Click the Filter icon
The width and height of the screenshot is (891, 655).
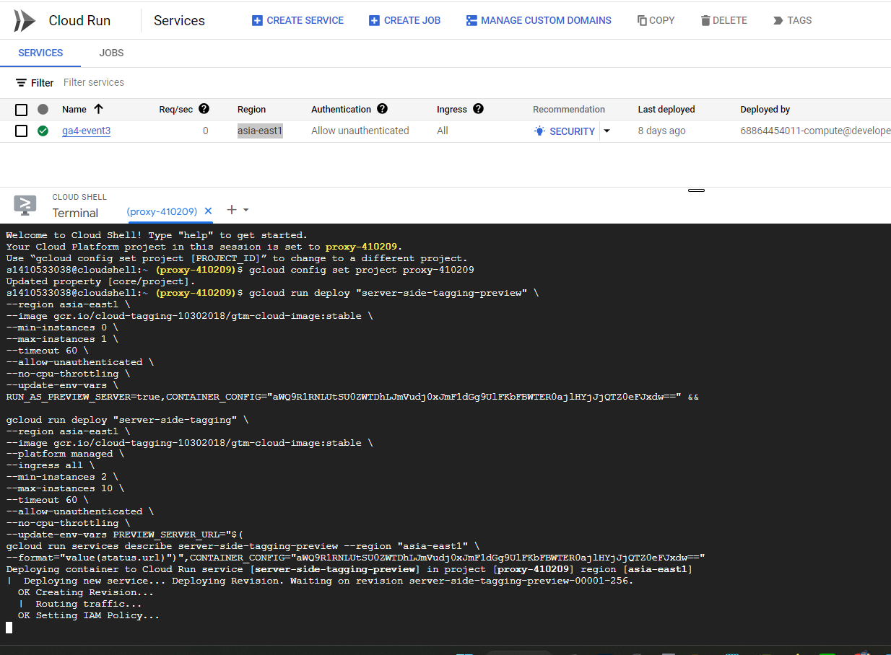click(21, 83)
